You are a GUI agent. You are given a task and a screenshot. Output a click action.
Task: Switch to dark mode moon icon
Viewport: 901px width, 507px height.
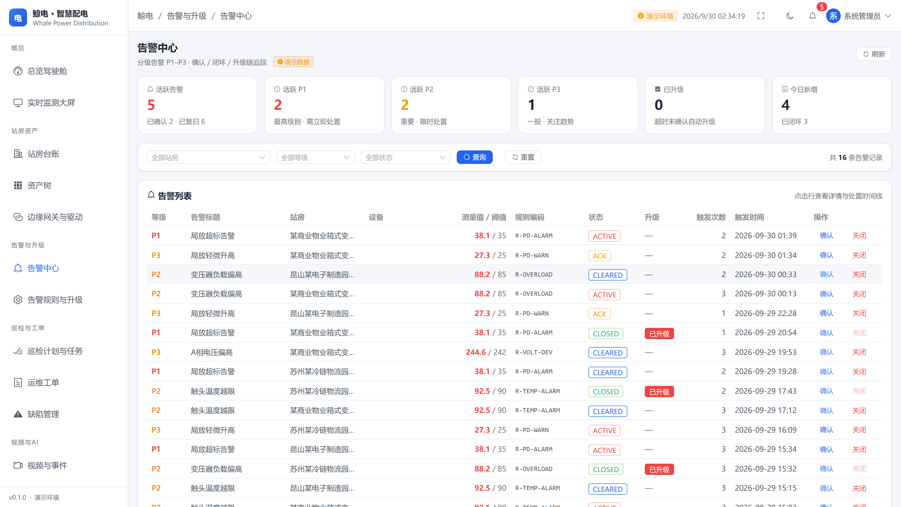click(790, 16)
